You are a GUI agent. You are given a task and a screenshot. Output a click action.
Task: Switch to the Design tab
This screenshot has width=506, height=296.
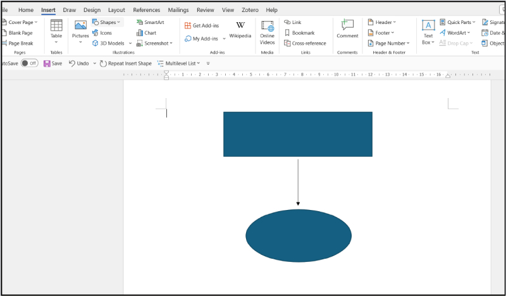[92, 10]
